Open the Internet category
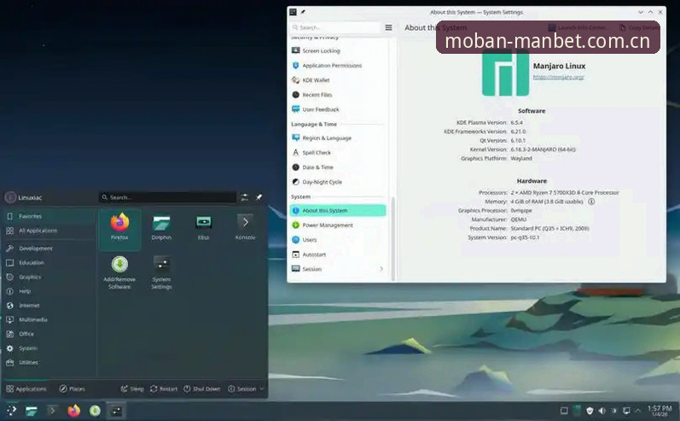 click(x=49, y=306)
